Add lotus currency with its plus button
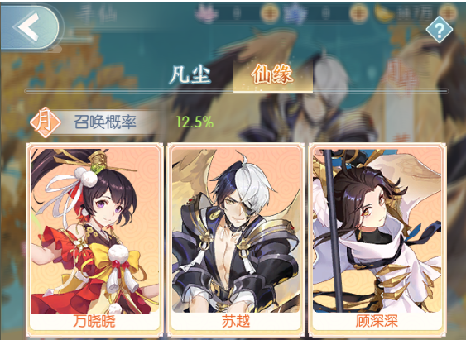Image resolution: width=466 pixels, height=340 pixels. (x=270, y=14)
